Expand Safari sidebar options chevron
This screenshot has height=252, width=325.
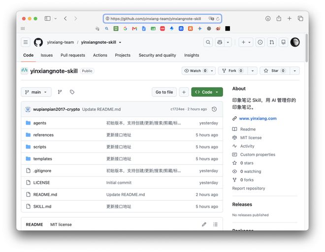coord(56,18)
